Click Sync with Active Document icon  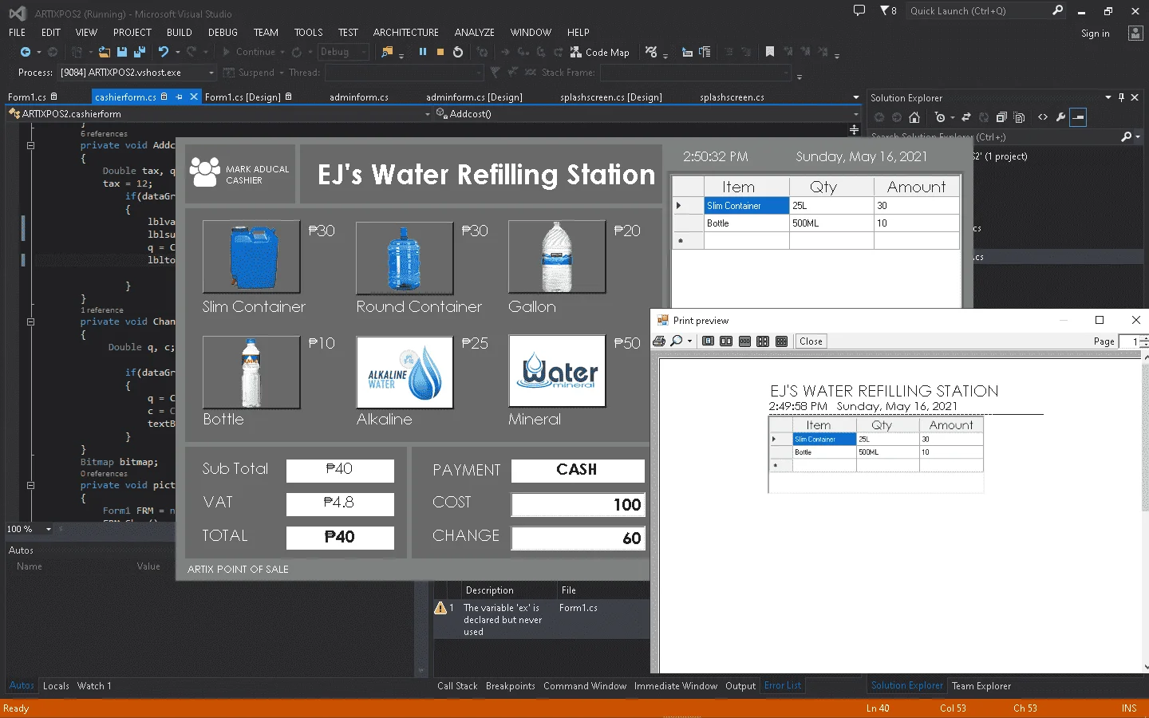coord(966,117)
